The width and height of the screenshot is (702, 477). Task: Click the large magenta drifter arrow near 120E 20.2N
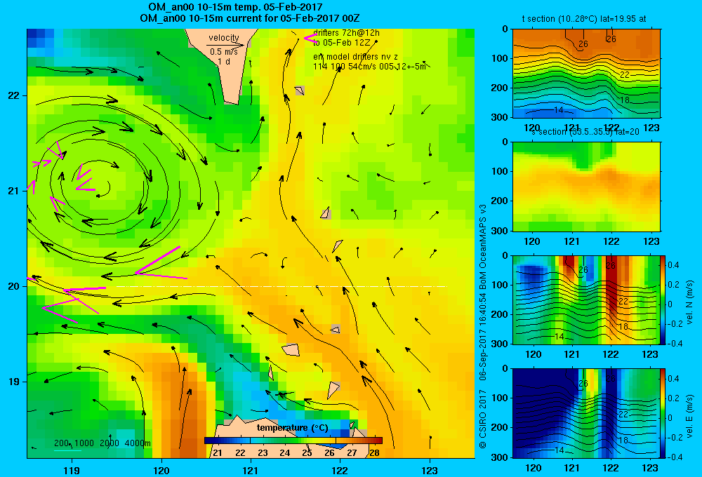[x=160, y=264]
